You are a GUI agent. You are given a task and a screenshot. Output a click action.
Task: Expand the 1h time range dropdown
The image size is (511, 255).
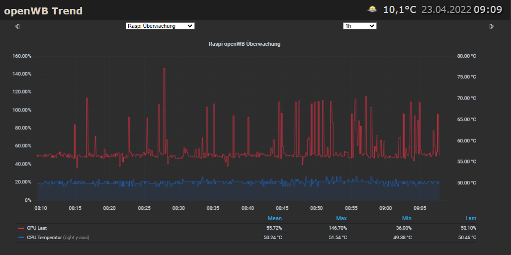click(359, 26)
